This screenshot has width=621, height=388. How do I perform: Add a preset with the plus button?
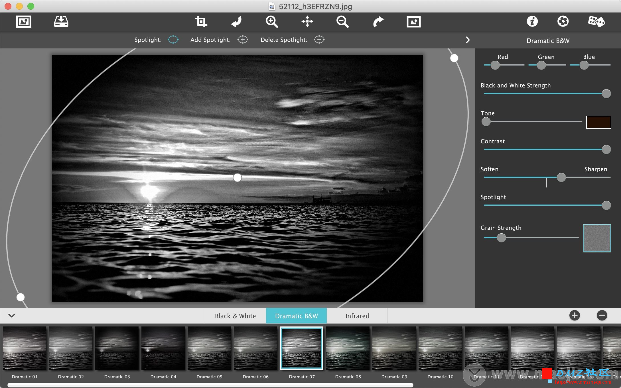[x=575, y=315]
